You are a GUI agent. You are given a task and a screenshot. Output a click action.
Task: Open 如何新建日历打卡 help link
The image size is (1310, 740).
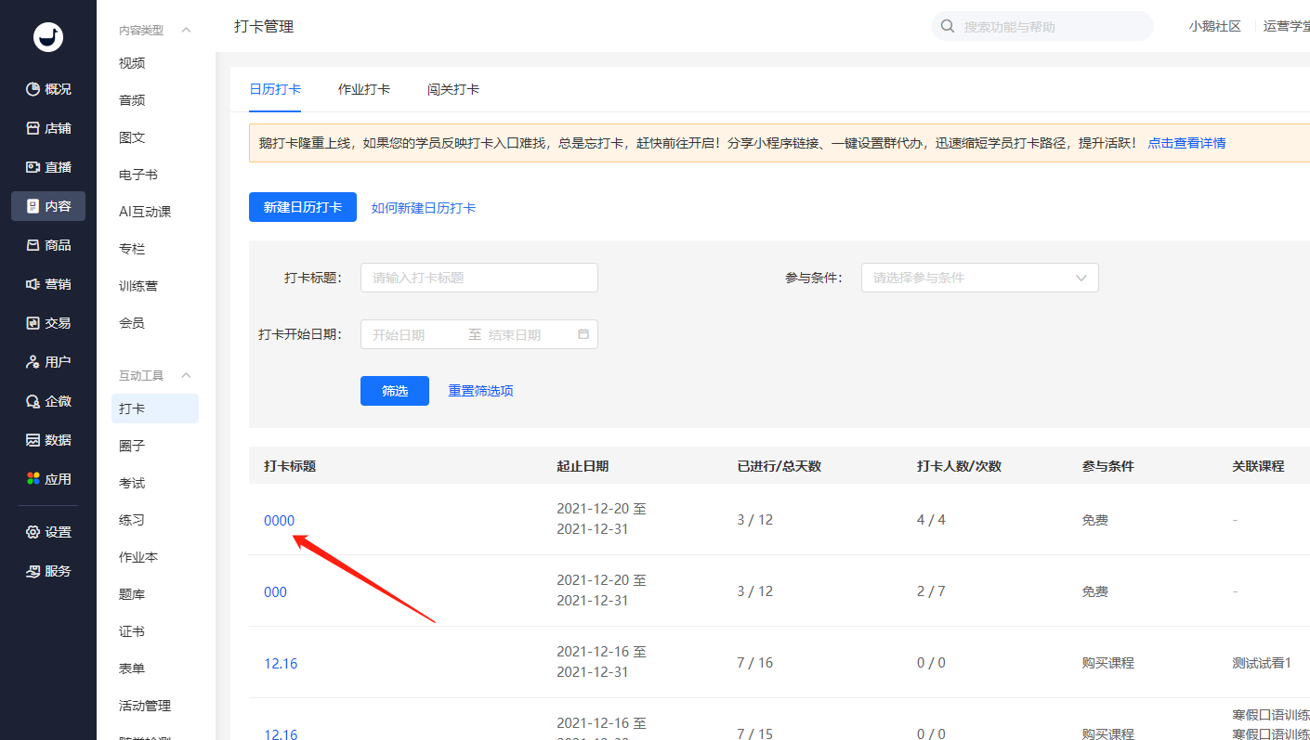(x=424, y=208)
